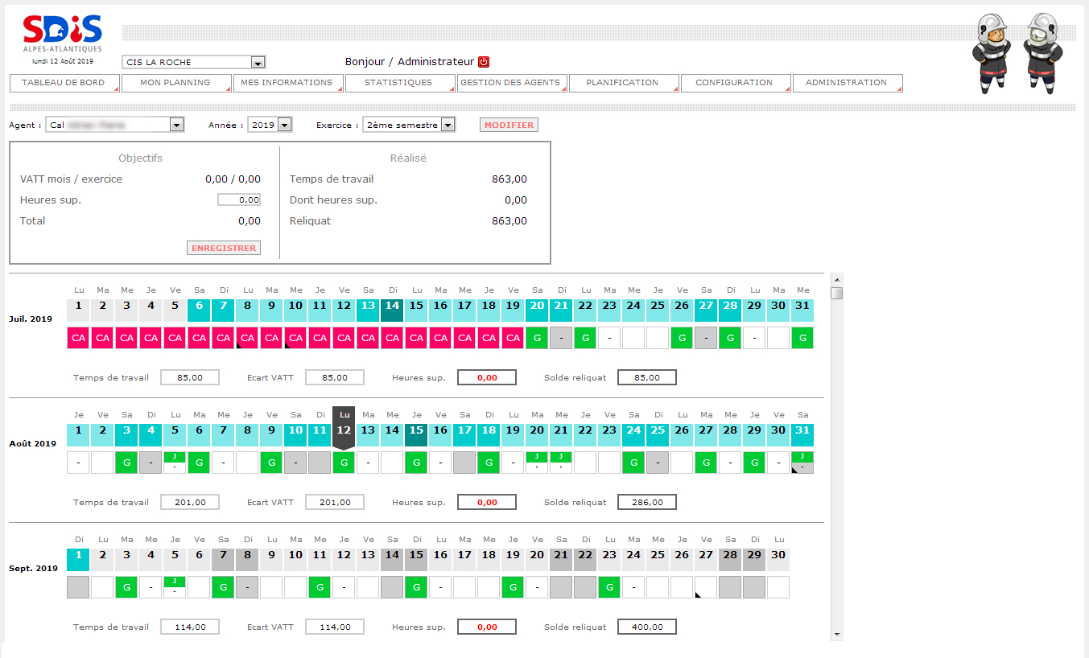Click the Reliquat value 863,00

pos(509,220)
